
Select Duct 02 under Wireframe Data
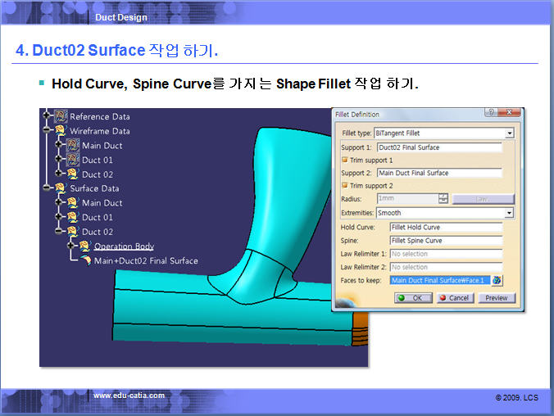[97, 174]
